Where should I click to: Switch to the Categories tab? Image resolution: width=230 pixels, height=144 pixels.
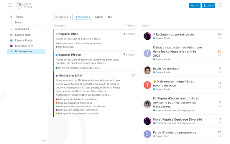83,17
